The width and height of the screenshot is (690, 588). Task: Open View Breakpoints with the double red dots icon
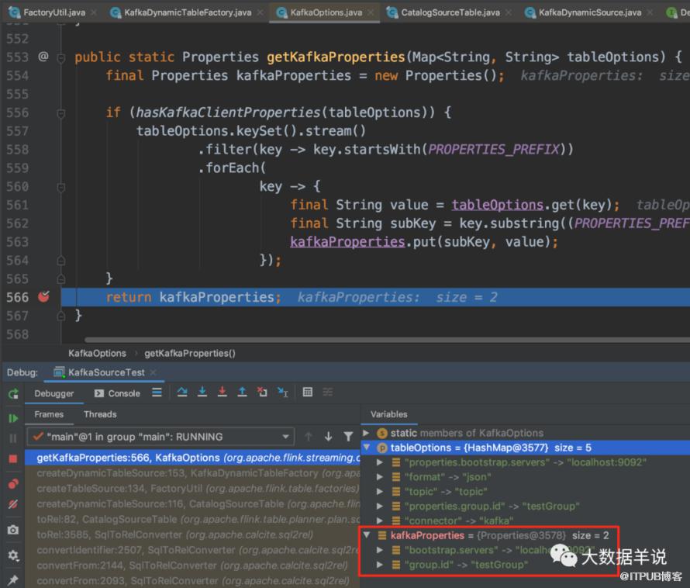coord(13,484)
